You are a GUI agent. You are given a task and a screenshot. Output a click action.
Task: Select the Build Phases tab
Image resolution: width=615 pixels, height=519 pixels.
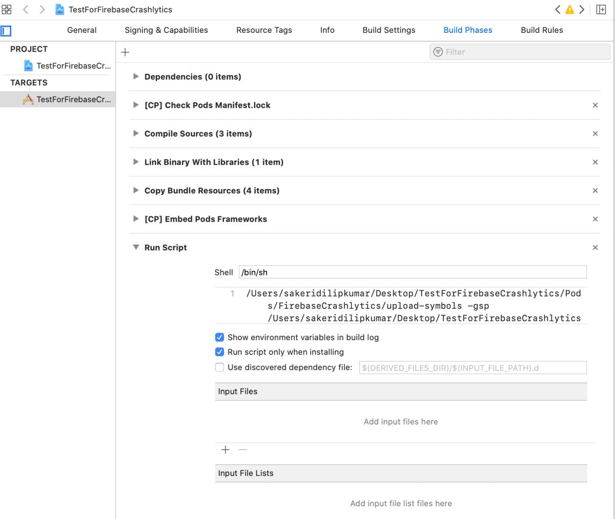[x=468, y=30]
